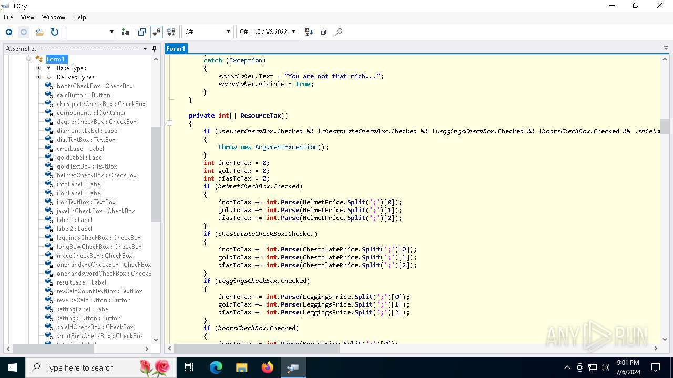
Task: Open File Explorer from taskbar
Action: (242, 367)
